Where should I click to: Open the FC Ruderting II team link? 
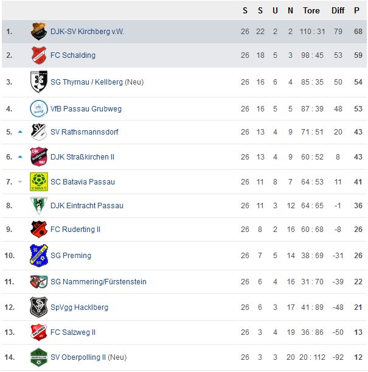pos(75,230)
